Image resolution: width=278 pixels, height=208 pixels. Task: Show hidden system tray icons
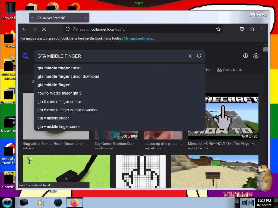pyautogui.click(x=237, y=203)
